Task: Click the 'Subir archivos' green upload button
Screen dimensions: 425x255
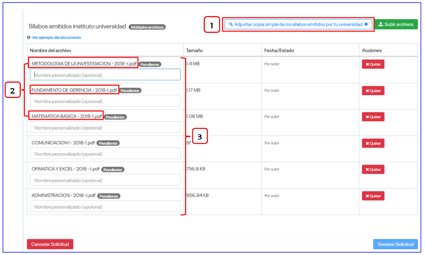Action: [396, 24]
